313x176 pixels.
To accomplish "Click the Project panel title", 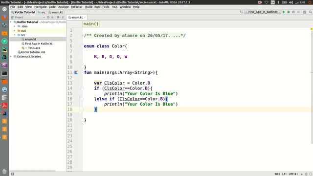I will click(19, 18).
